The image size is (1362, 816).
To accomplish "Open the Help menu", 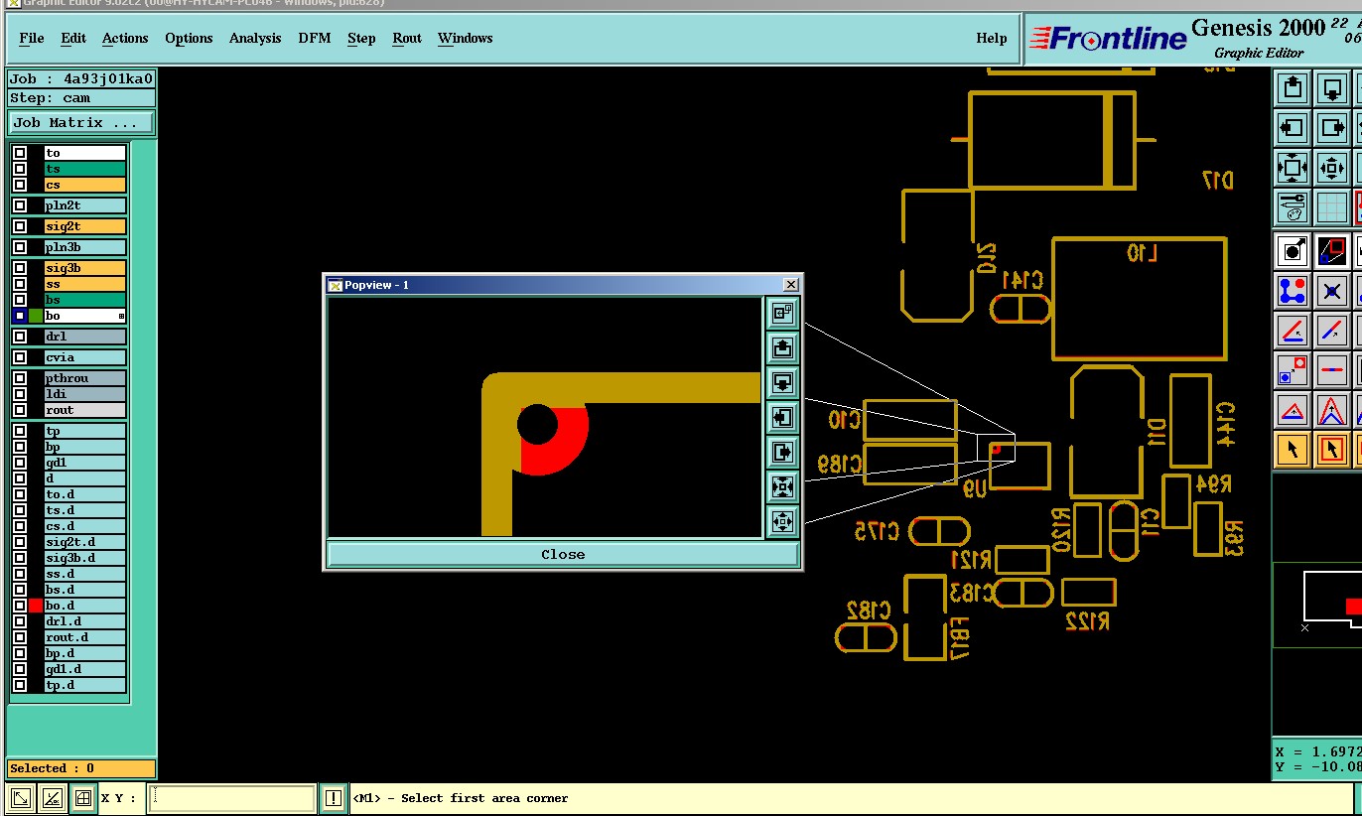I will 991,39.
